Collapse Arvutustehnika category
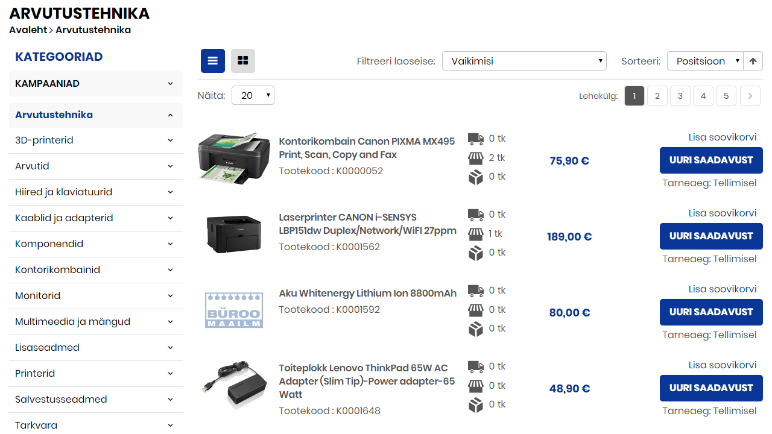 point(171,115)
